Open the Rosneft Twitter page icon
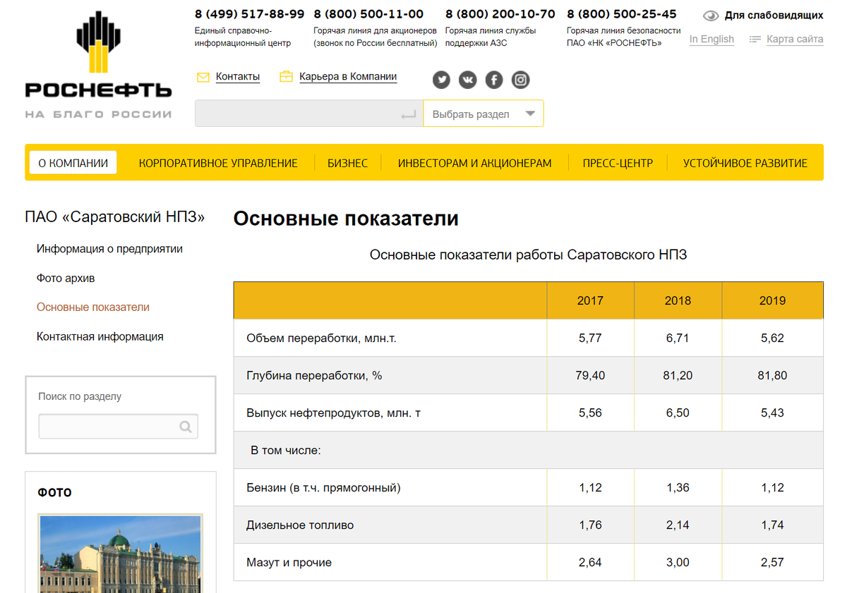Viewport: 847px width, 593px height. click(x=441, y=80)
